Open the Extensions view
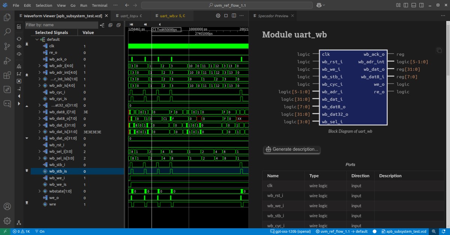This screenshot has height=235, width=450. click(x=7, y=75)
